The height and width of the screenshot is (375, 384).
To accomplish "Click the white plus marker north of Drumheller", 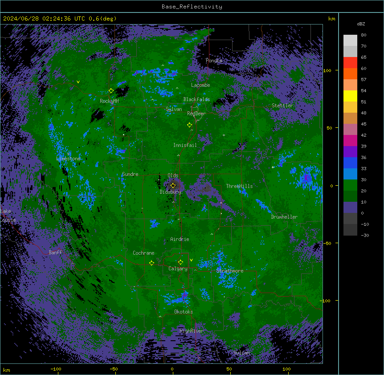I will pos(273,167).
